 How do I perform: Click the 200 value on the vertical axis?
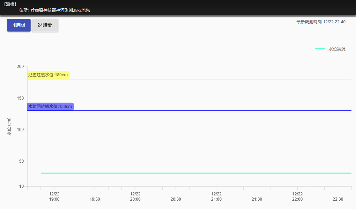pyautogui.click(x=20, y=67)
